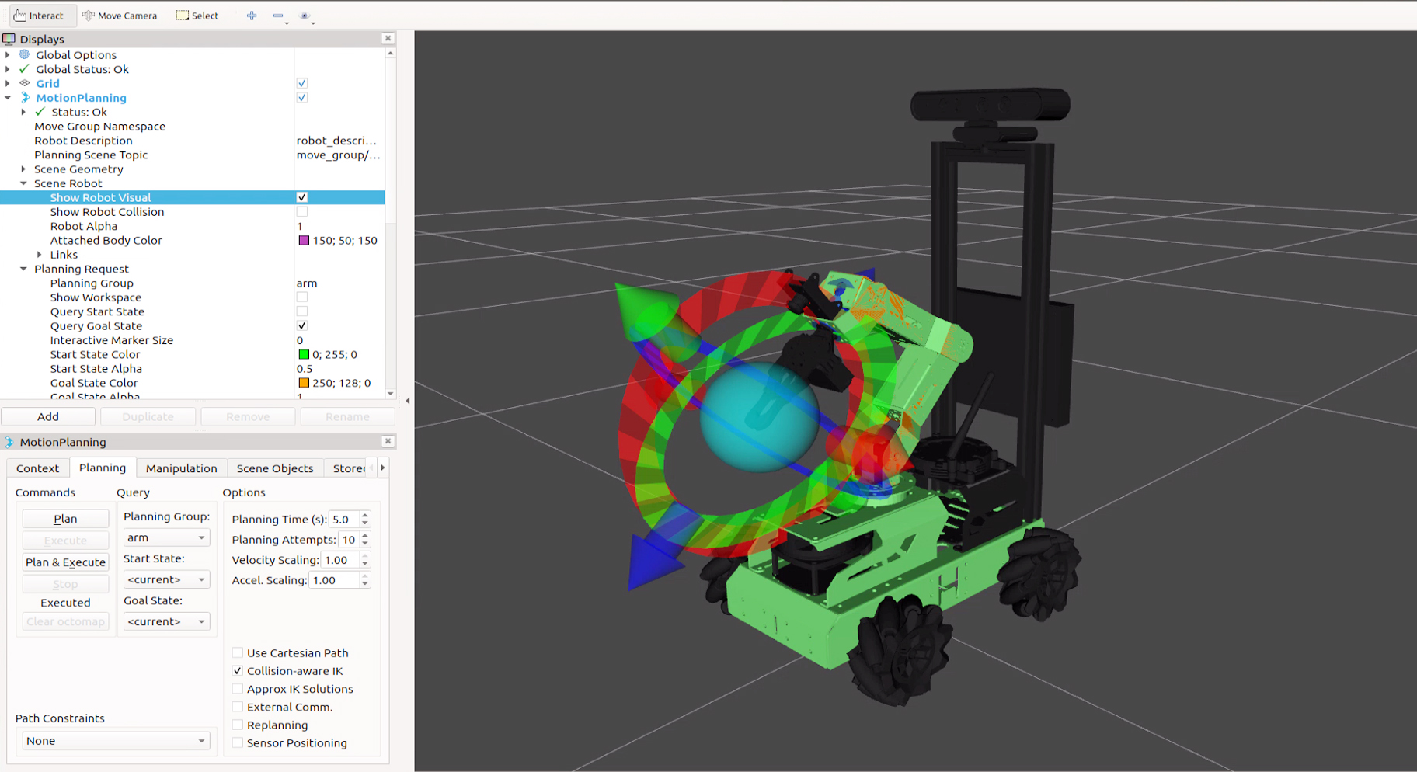Click the Velocity Scaling field
Image resolution: width=1417 pixels, height=772 pixels.
[340, 560]
